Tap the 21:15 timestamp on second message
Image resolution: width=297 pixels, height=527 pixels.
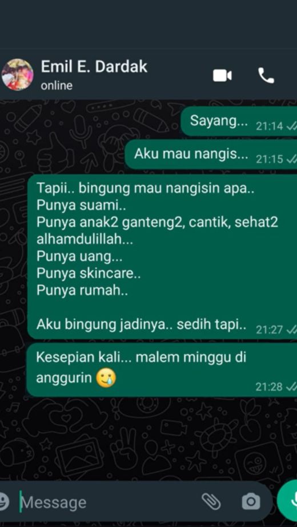[x=270, y=159]
